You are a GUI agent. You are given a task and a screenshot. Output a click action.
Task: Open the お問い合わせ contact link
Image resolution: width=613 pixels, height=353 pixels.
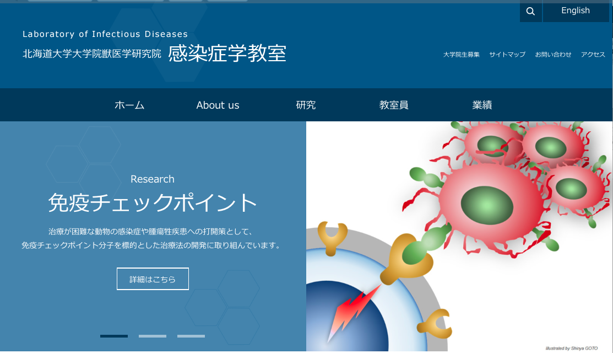[x=553, y=55]
